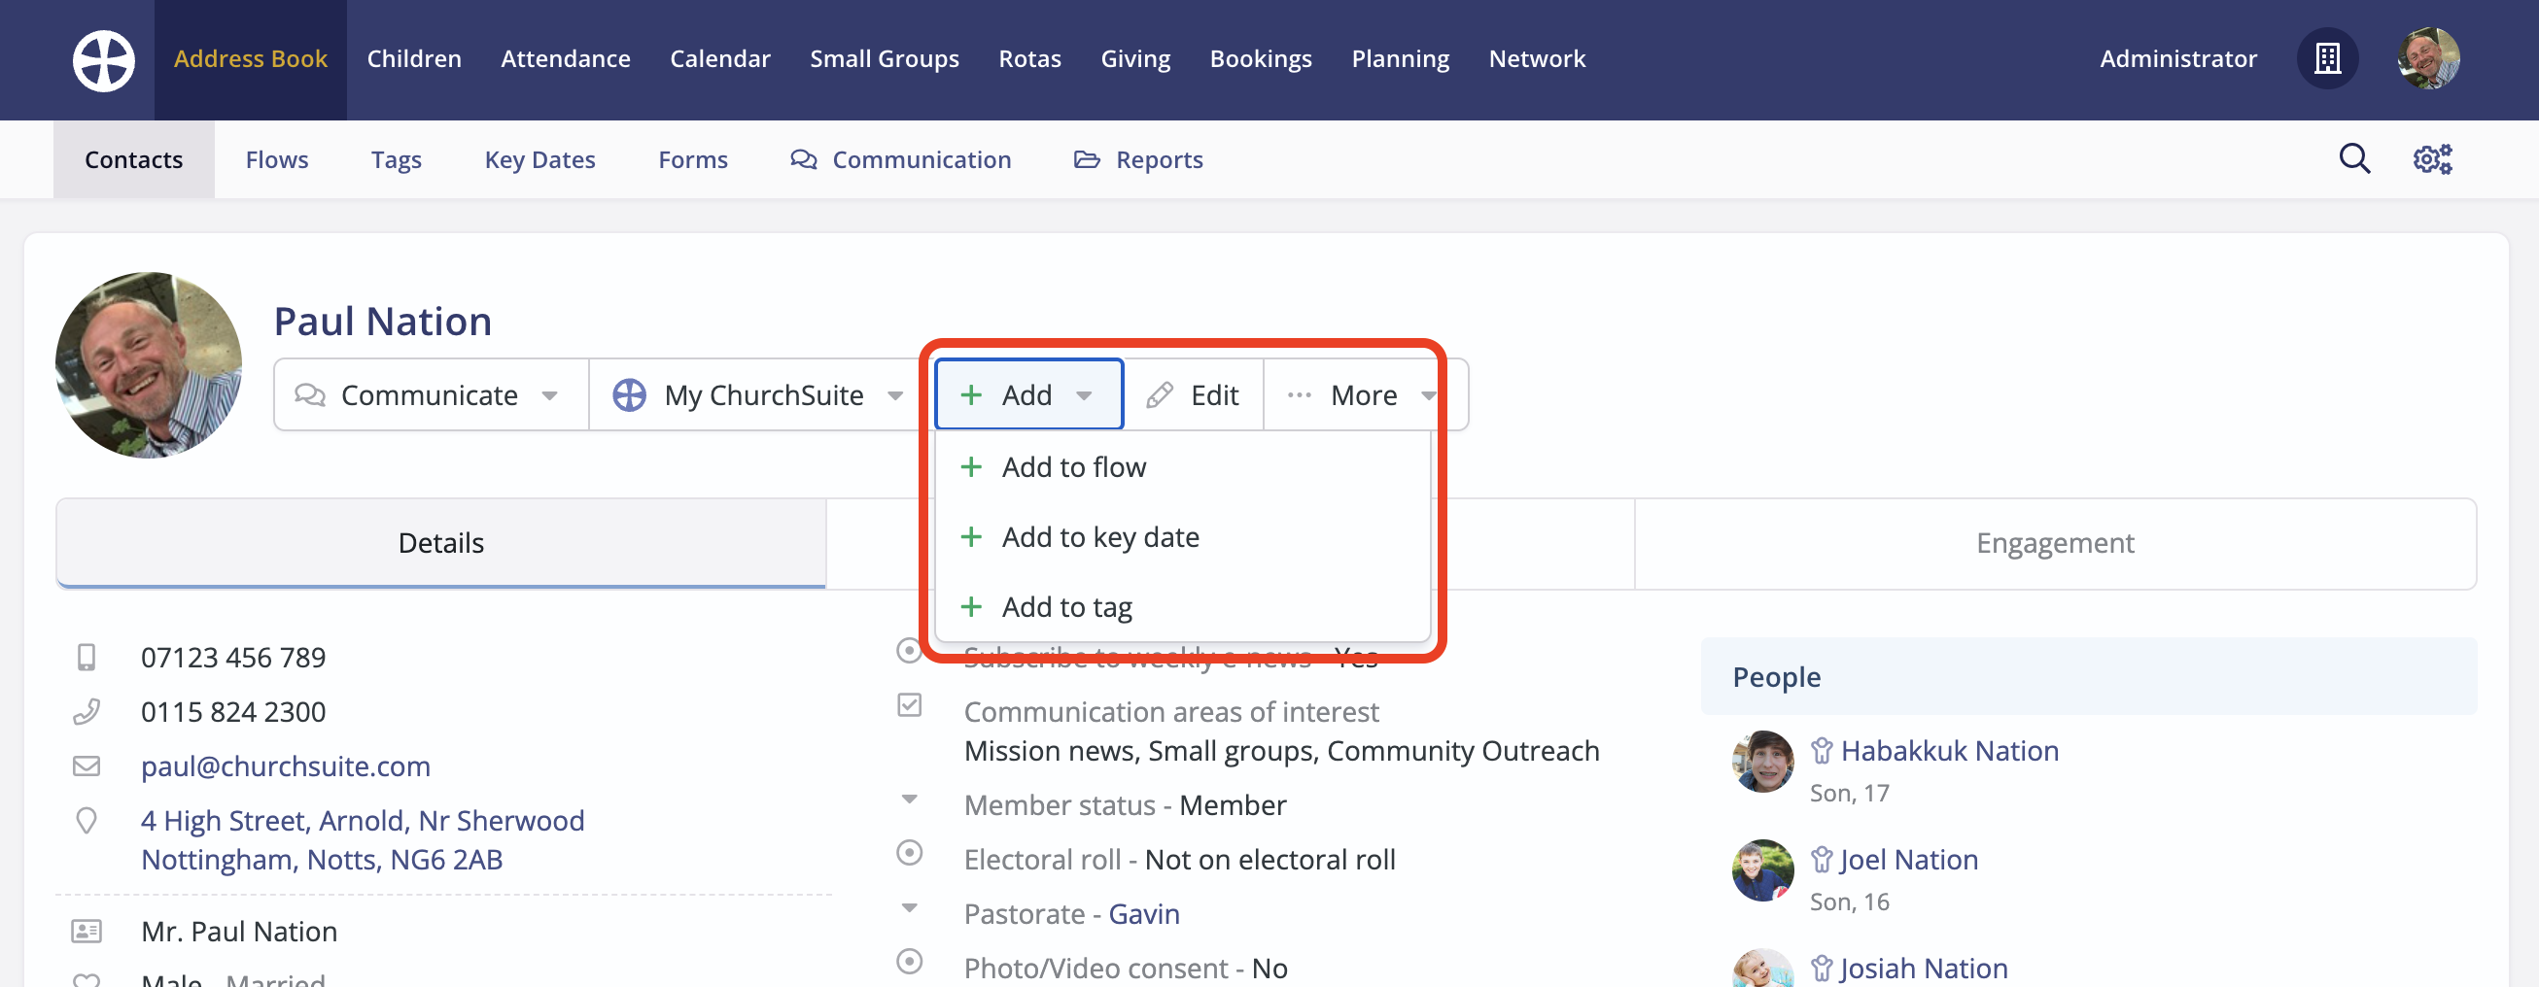
Task: Click the map pin icon beside address
Action: pyautogui.click(x=87, y=820)
